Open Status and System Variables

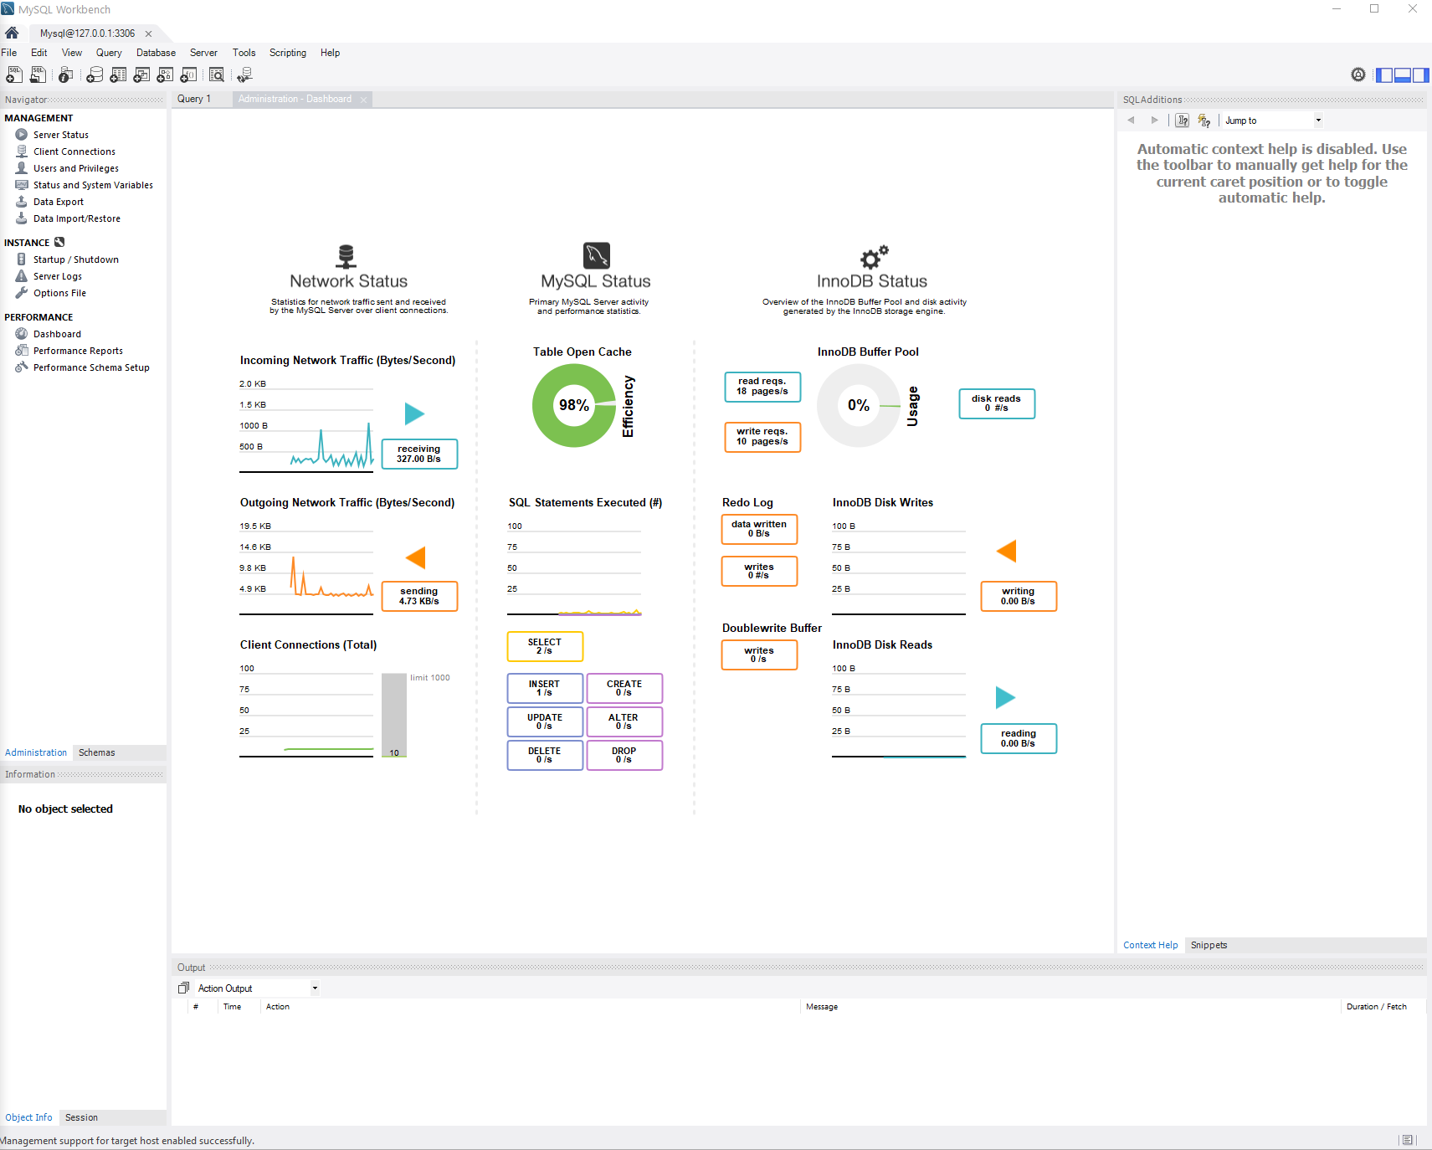[93, 185]
